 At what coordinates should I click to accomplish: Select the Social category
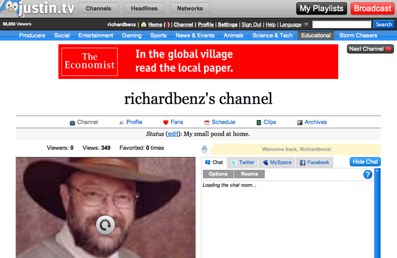(x=62, y=35)
